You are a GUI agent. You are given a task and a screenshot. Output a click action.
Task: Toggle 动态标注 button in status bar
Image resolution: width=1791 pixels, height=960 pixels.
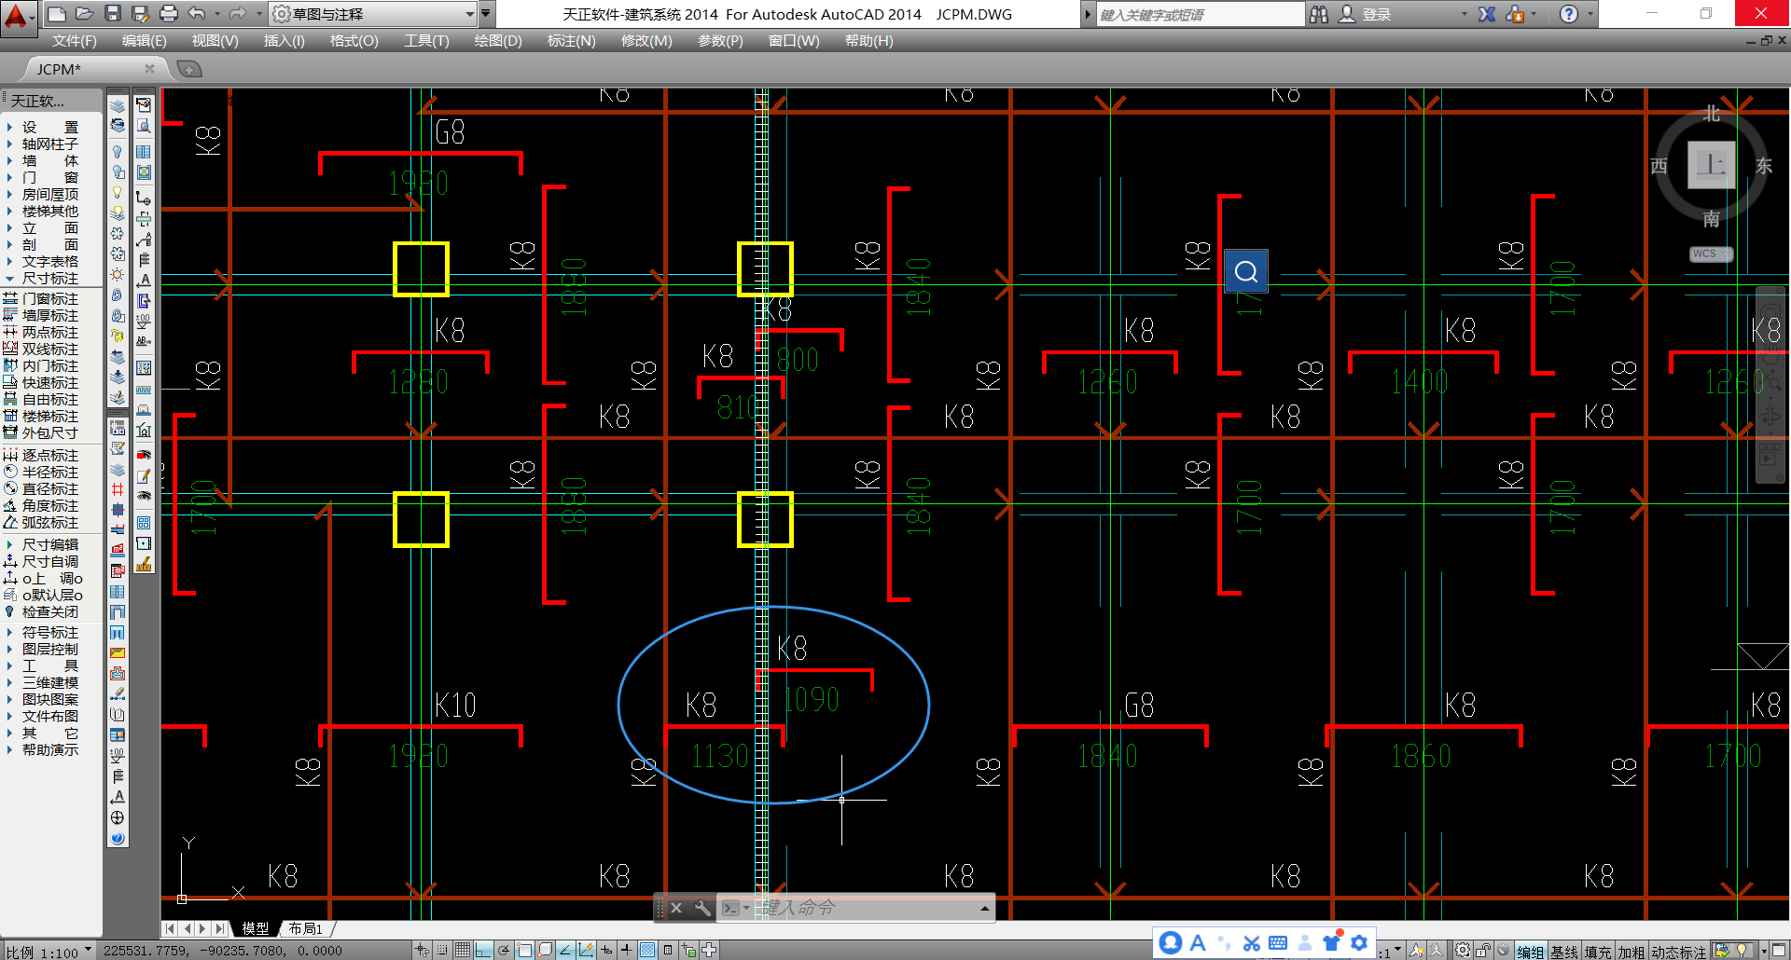(x=1679, y=952)
